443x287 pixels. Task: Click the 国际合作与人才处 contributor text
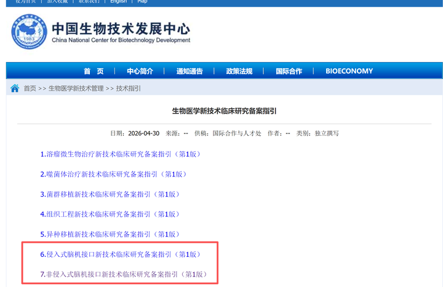click(x=237, y=133)
